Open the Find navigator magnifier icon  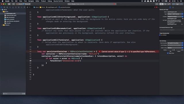(10, 7)
